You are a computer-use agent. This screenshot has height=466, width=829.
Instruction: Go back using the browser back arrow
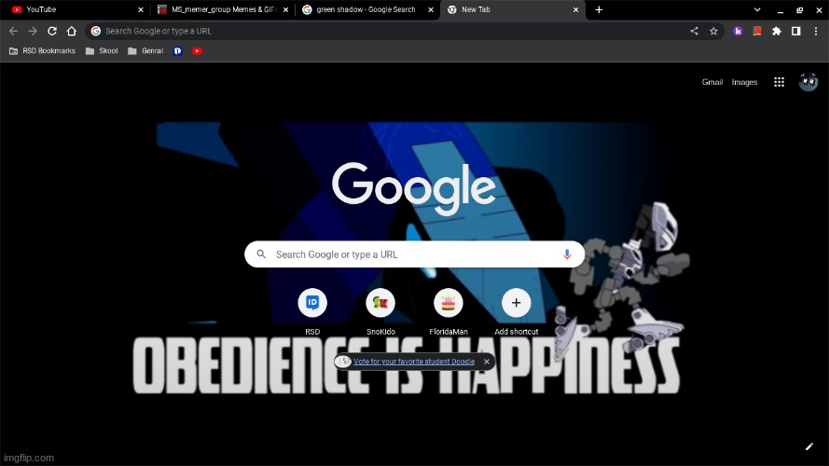13,31
